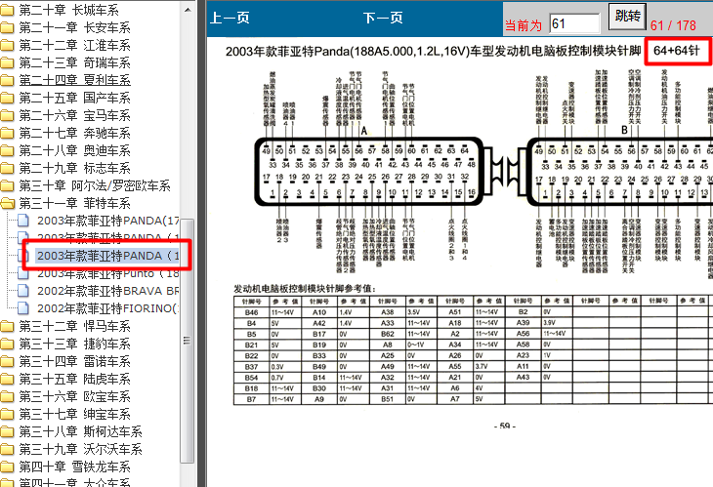The height and width of the screenshot is (487, 713).
Task: Select chapter 第二十章 长城车系
Action: coord(69,10)
